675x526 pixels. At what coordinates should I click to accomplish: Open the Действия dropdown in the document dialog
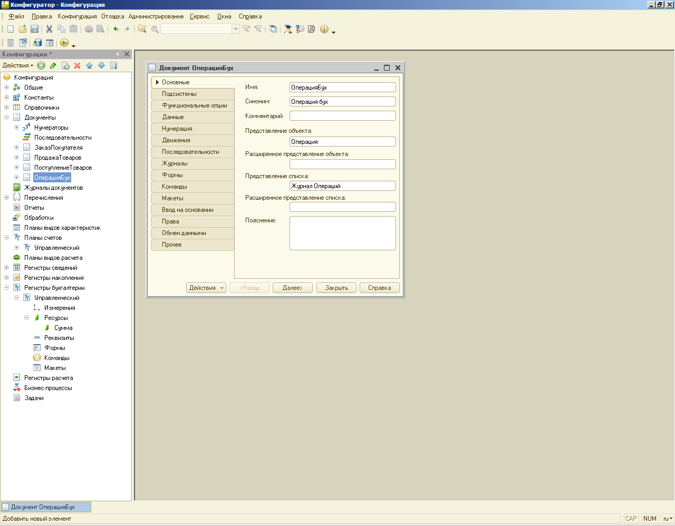[206, 288]
